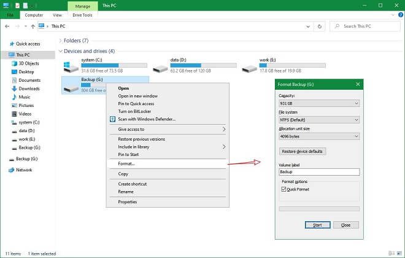Expand Include in library submenu
The width and height of the screenshot is (405, 258).
[x=224, y=147]
